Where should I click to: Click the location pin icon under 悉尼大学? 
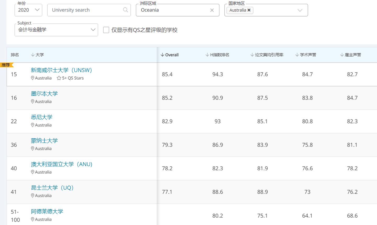coord(32,125)
